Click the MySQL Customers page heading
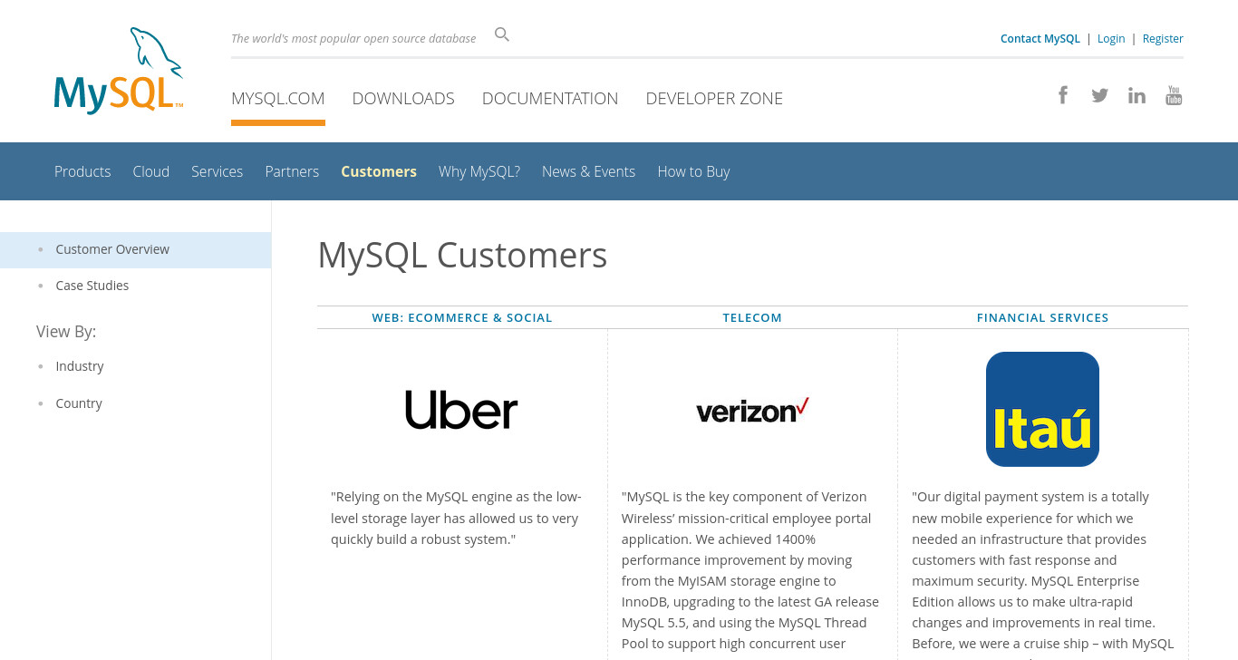Viewport: 1238px width, 660px height. (x=462, y=255)
